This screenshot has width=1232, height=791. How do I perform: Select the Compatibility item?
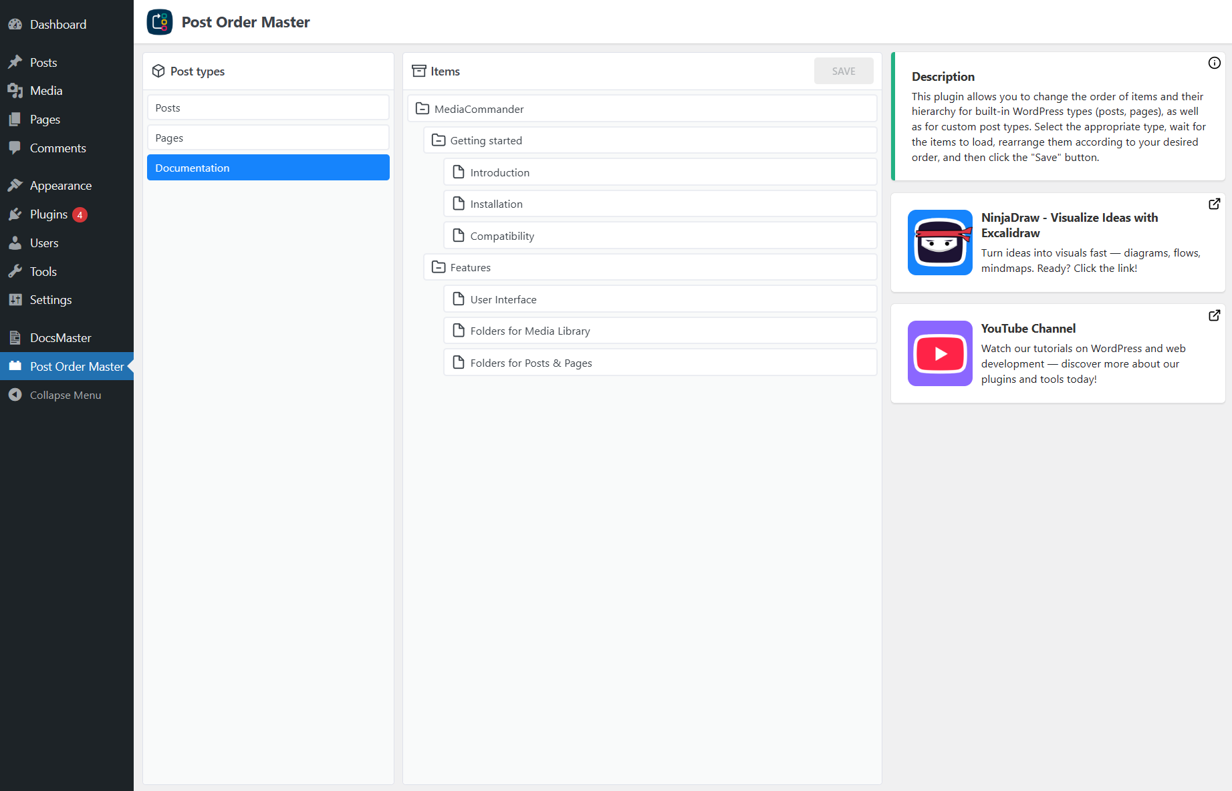(x=660, y=236)
